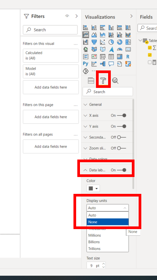Collapse the Visualizations pane chevron
The image size is (157, 280).
click(132, 16)
